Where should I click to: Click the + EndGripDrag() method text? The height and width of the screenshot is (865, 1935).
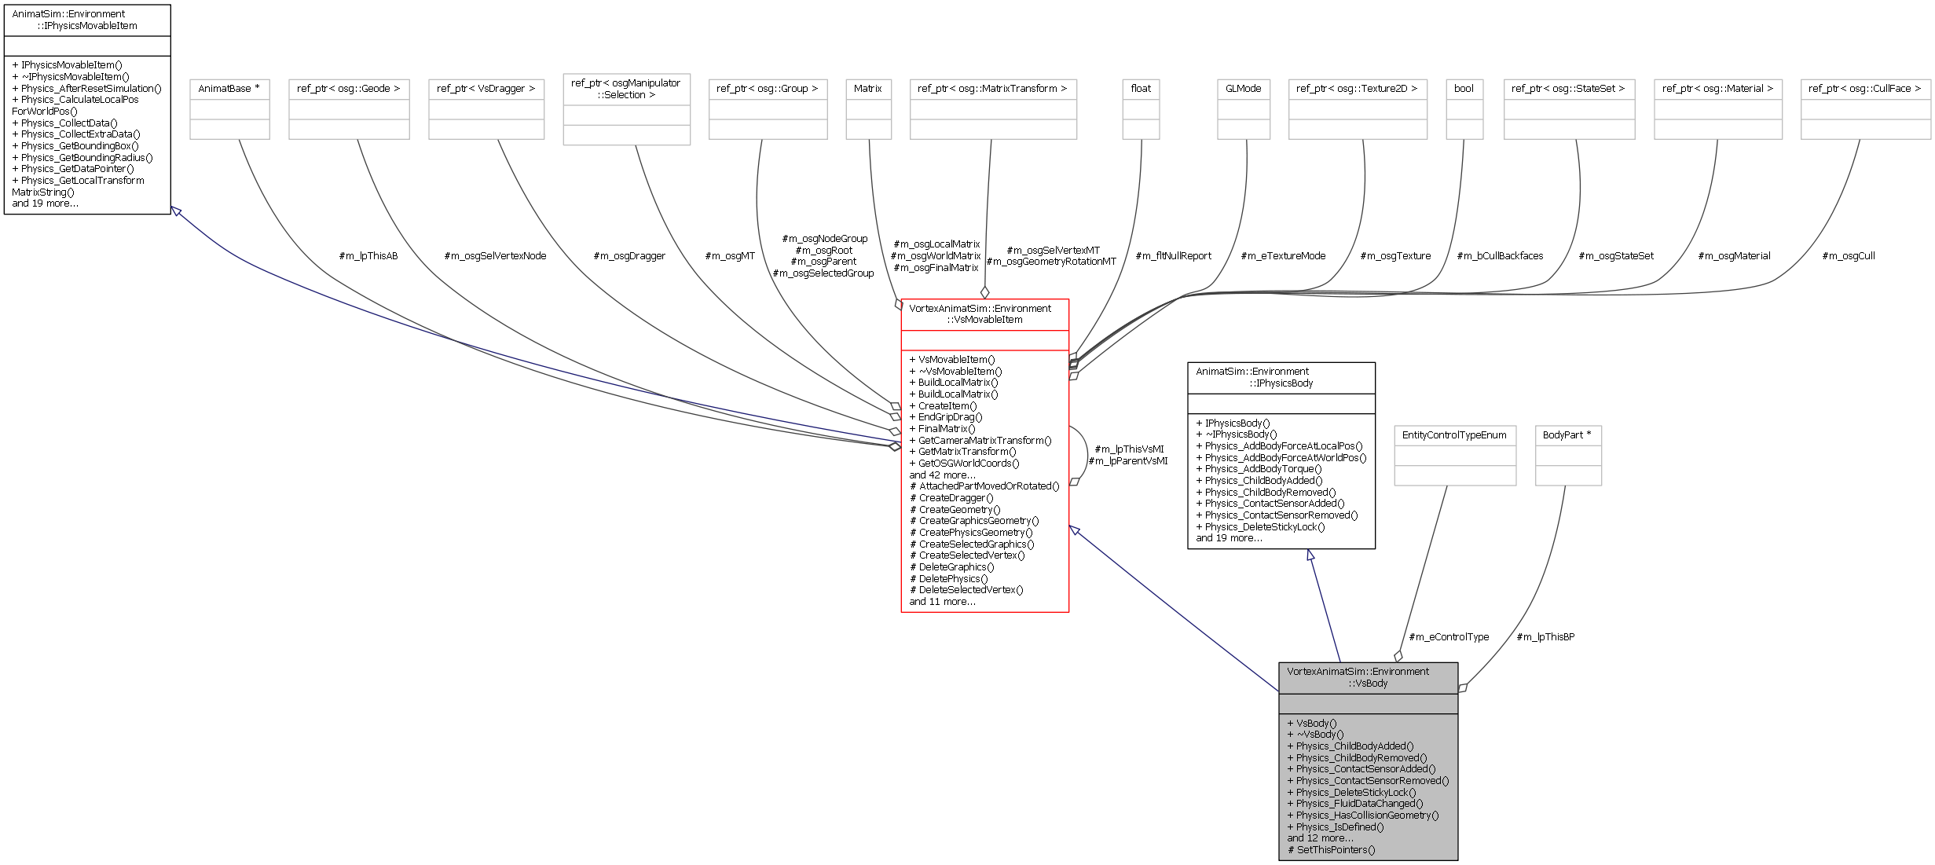tap(945, 417)
